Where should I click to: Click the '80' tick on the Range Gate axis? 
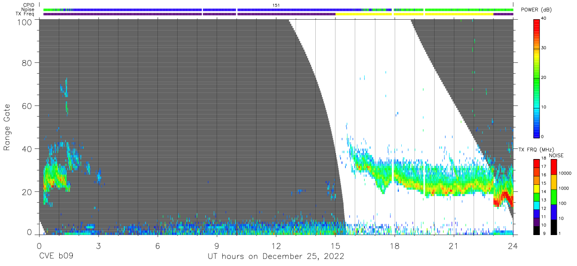click(27, 63)
